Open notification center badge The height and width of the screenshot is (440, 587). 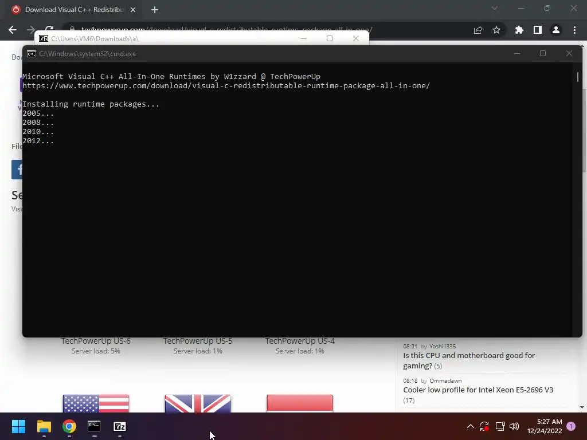(571, 426)
